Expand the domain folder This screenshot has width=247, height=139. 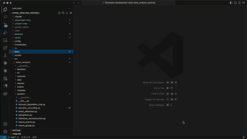[x=41, y=83]
